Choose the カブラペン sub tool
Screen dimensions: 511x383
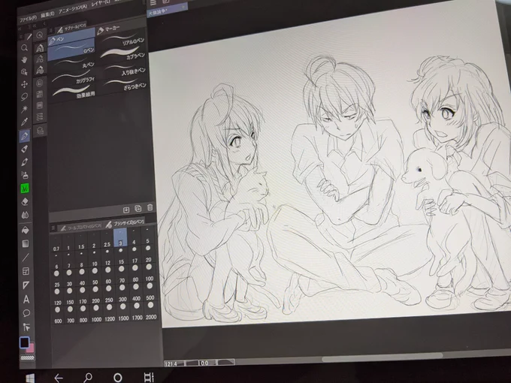[x=122, y=54]
